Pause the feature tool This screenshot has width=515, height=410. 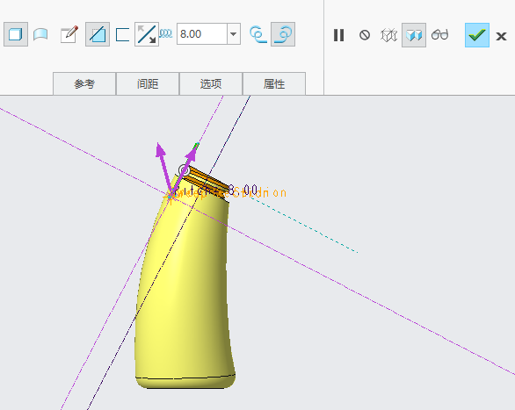(x=338, y=35)
